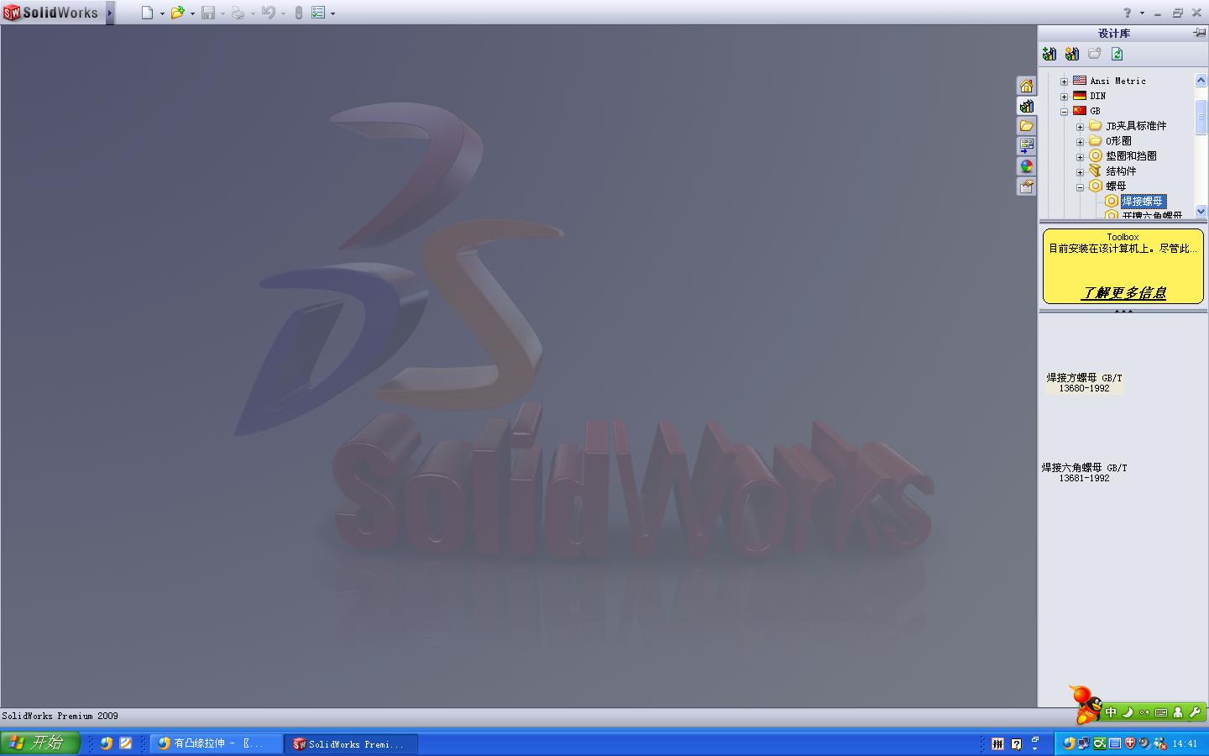Open the Help dropdown arrow

click(1142, 13)
